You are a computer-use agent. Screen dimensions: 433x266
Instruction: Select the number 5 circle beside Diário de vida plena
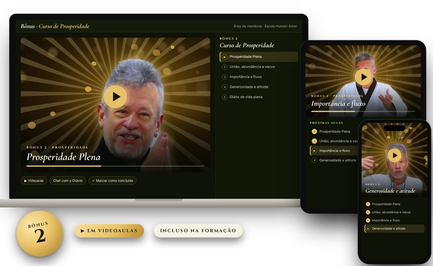coord(224,97)
